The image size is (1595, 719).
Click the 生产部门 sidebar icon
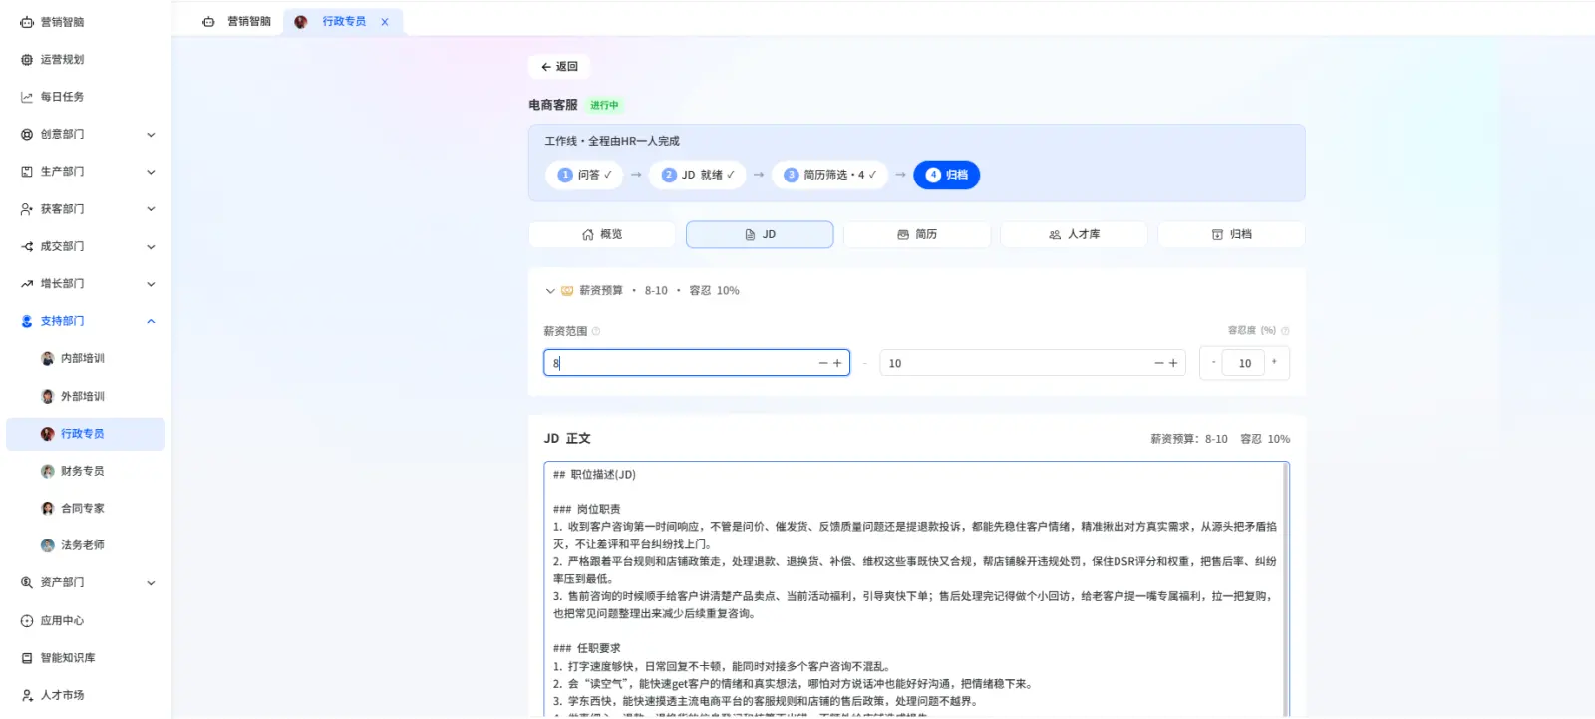[x=27, y=172]
